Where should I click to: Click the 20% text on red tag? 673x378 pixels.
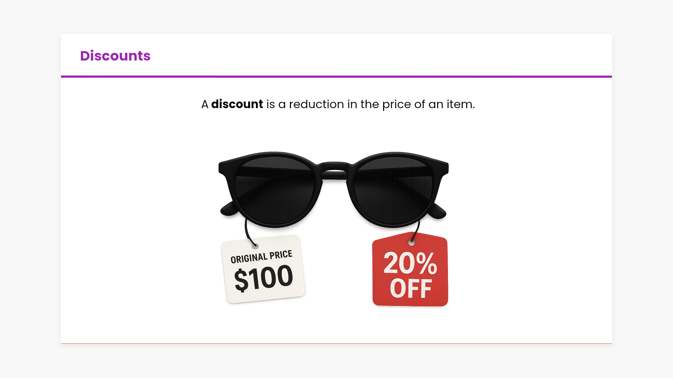(x=410, y=263)
